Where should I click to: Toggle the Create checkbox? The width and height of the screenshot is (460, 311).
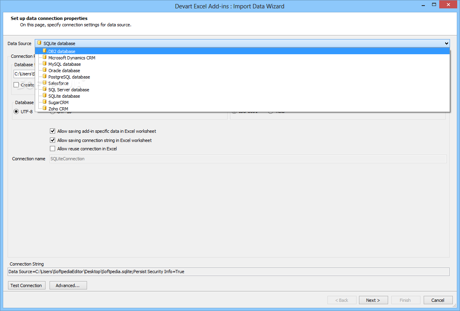click(x=16, y=85)
